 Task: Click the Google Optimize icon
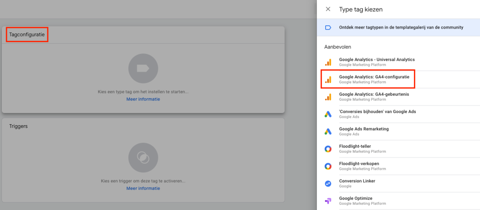tap(328, 201)
